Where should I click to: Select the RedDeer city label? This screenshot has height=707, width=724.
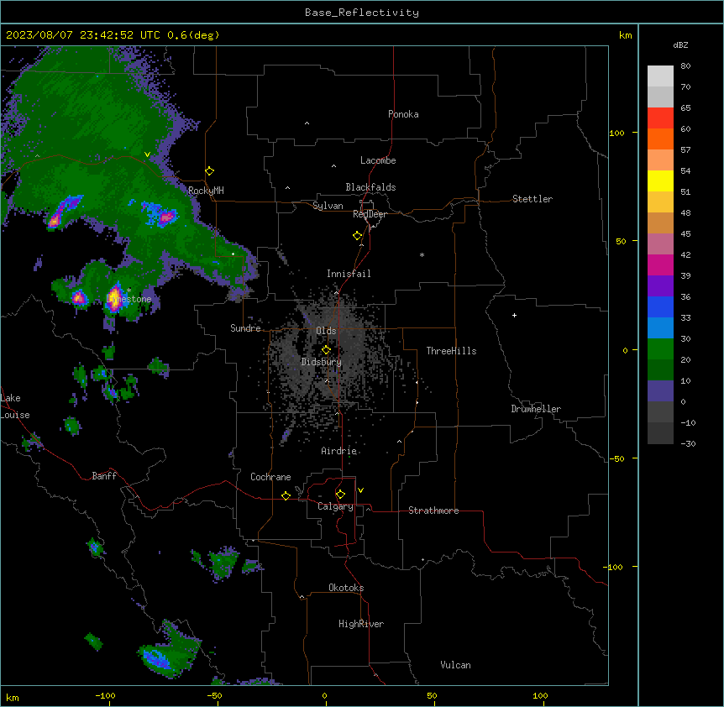click(370, 214)
